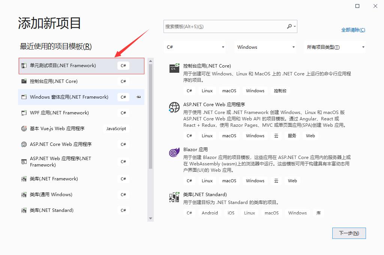This screenshot has height=255, width=384.
Task: Select 类库(.NET Framework) recent template
Action: pyautogui.click(x=81, y=179)
